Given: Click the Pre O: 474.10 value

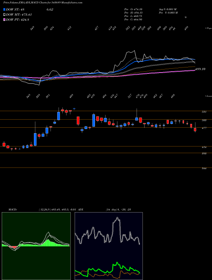Looking at the screenshot, I should pyautogui.click(x=133, y=9).
